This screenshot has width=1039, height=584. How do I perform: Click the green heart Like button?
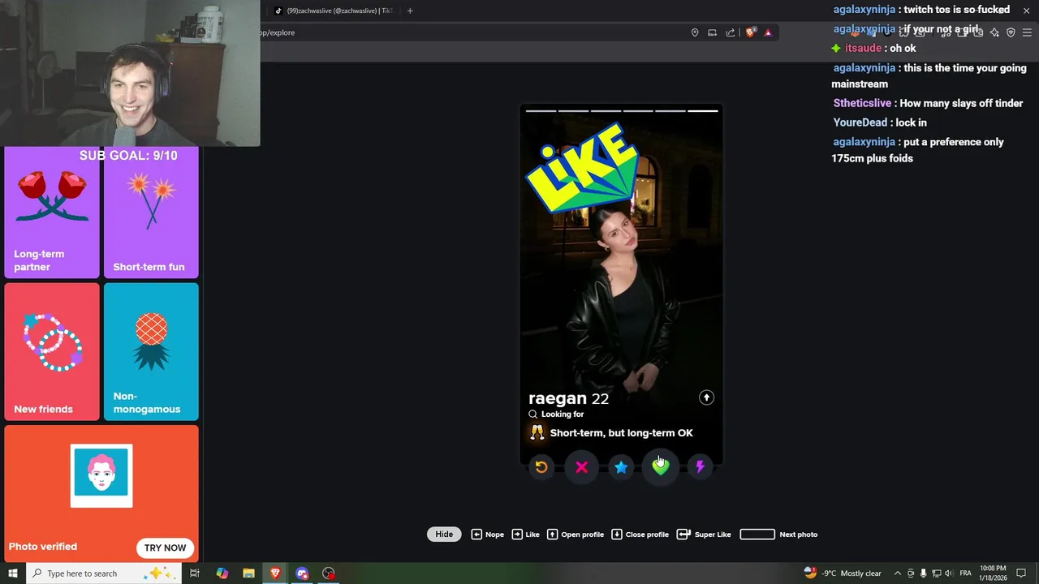[x=661, y=467]
